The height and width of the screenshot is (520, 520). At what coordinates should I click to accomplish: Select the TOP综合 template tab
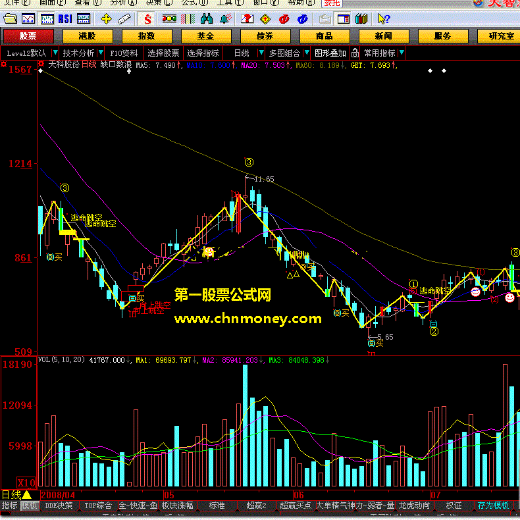(x=98, y=506)
